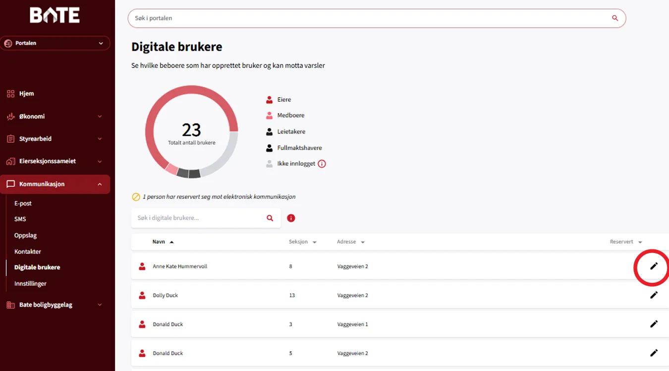Click the Medboere legend label

[291, 116]
